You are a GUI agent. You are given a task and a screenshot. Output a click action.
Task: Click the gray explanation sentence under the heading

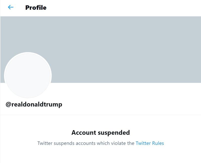coord(85,143)
